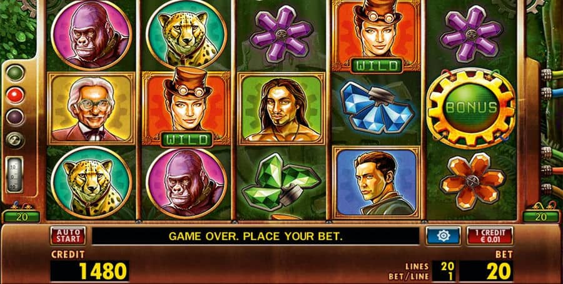Toggle the green indicator light at top

[16, 72]
